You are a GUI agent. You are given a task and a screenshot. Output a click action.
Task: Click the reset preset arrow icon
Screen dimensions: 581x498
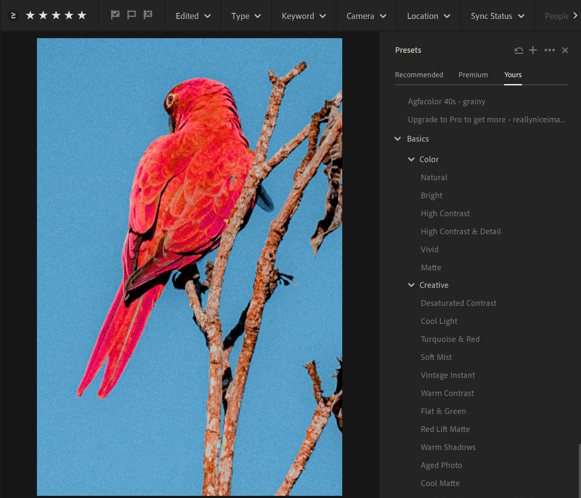(519, 50)
